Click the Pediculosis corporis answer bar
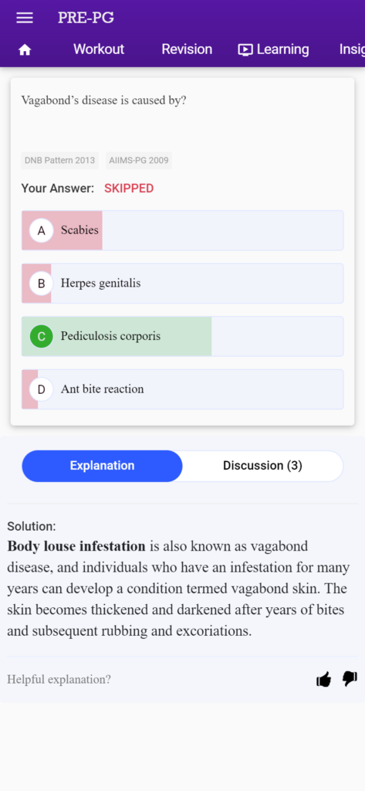 click(x=182, y=337)
